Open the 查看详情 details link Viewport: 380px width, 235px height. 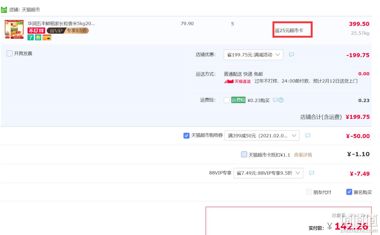tap(303, 155)
